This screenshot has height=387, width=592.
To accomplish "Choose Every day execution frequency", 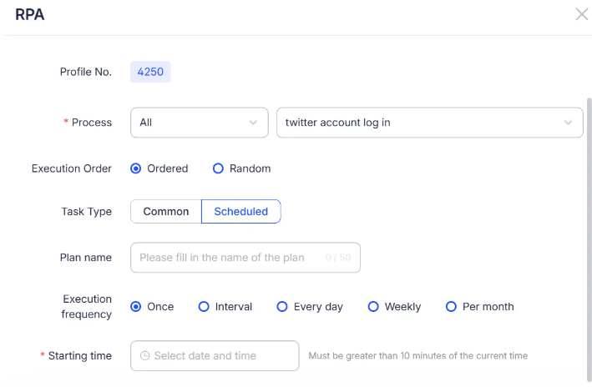I will coord(282,307).
